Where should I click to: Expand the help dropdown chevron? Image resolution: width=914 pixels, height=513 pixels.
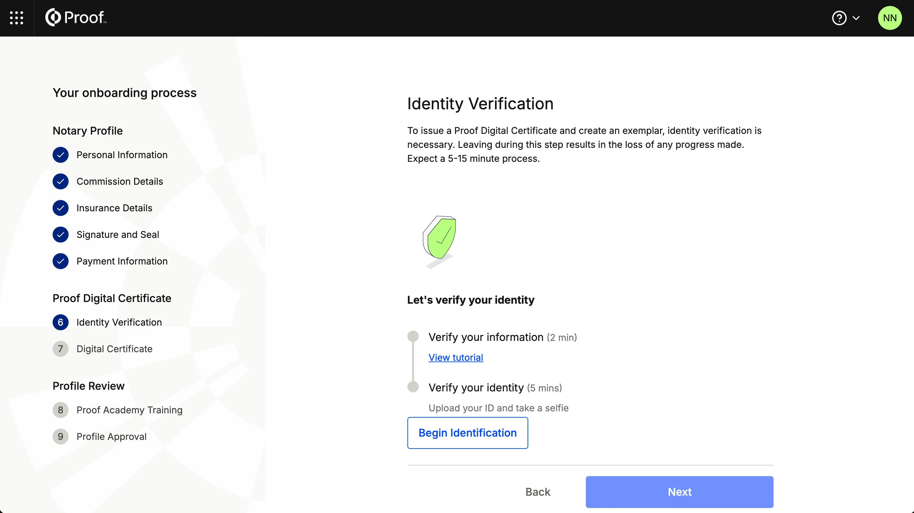coord(856,18)
